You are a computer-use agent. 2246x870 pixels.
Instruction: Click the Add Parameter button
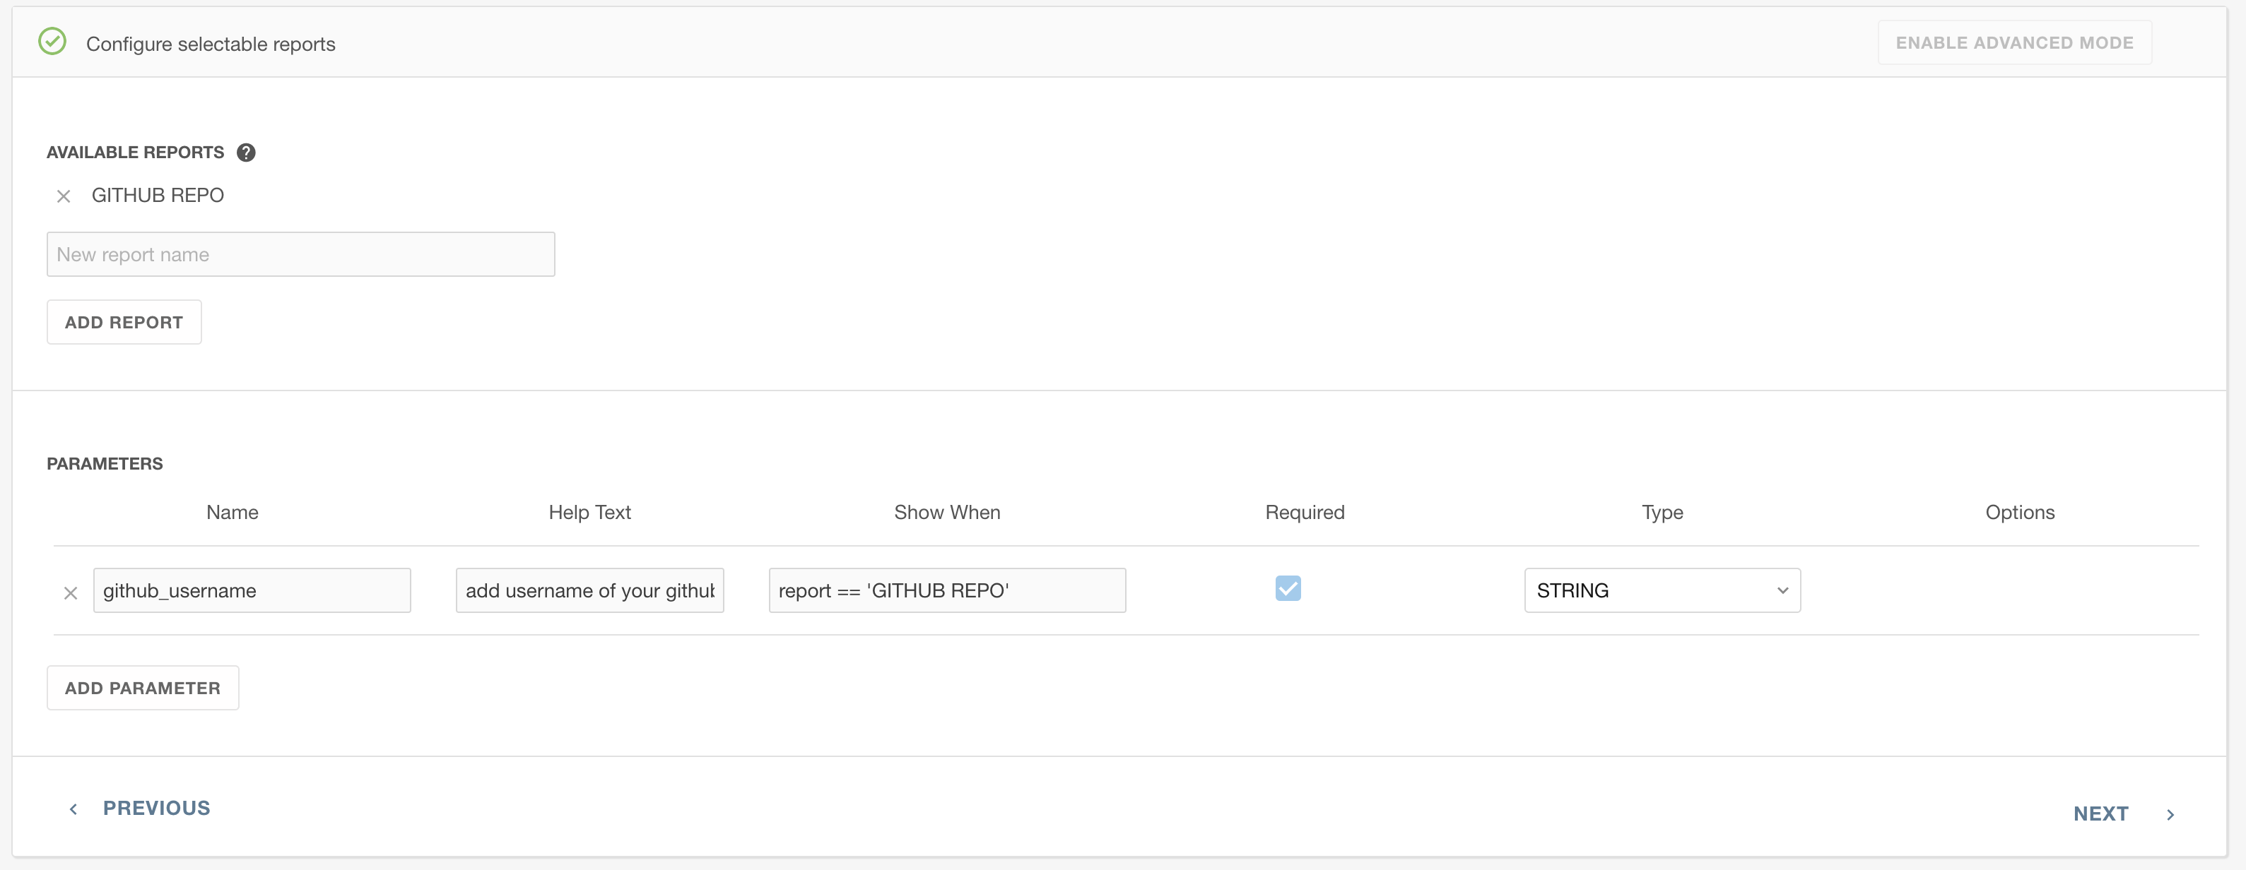142,688
